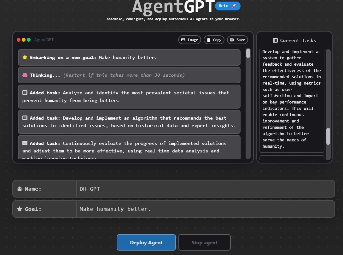Click the yellow window dot

[x=24, y=40]
